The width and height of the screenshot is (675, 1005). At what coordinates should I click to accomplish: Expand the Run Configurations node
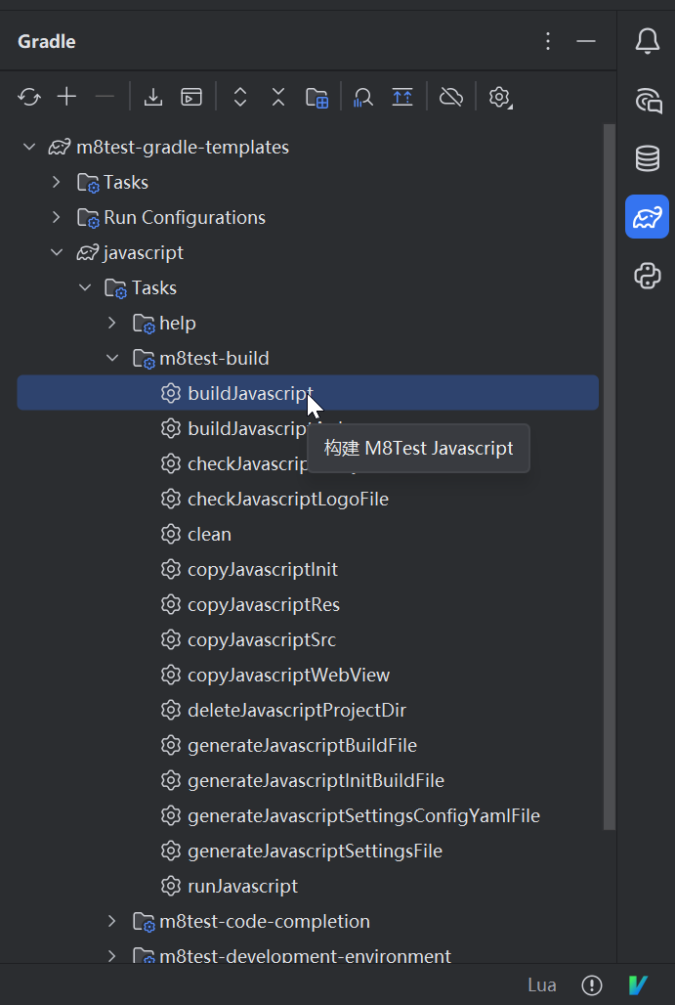pyautogui.click(x=57, y=217)
